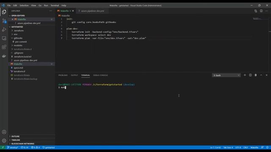Image resolution: width=271 pixels, height=152 pixels.
Task: Open the remote window indicator in status bar
Action: (x=3, y=147)
